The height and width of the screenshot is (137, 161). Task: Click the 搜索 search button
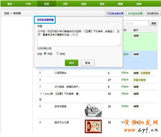tap(154, 23)
